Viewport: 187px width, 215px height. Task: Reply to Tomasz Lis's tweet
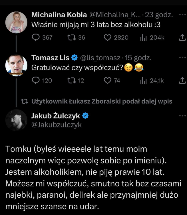(36, 81)
